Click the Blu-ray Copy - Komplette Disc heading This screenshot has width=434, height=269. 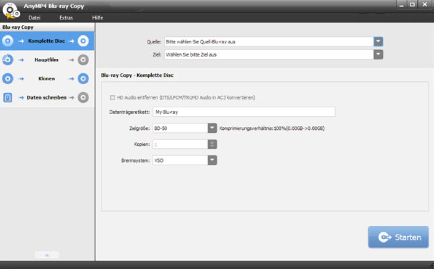click(137, 75)
